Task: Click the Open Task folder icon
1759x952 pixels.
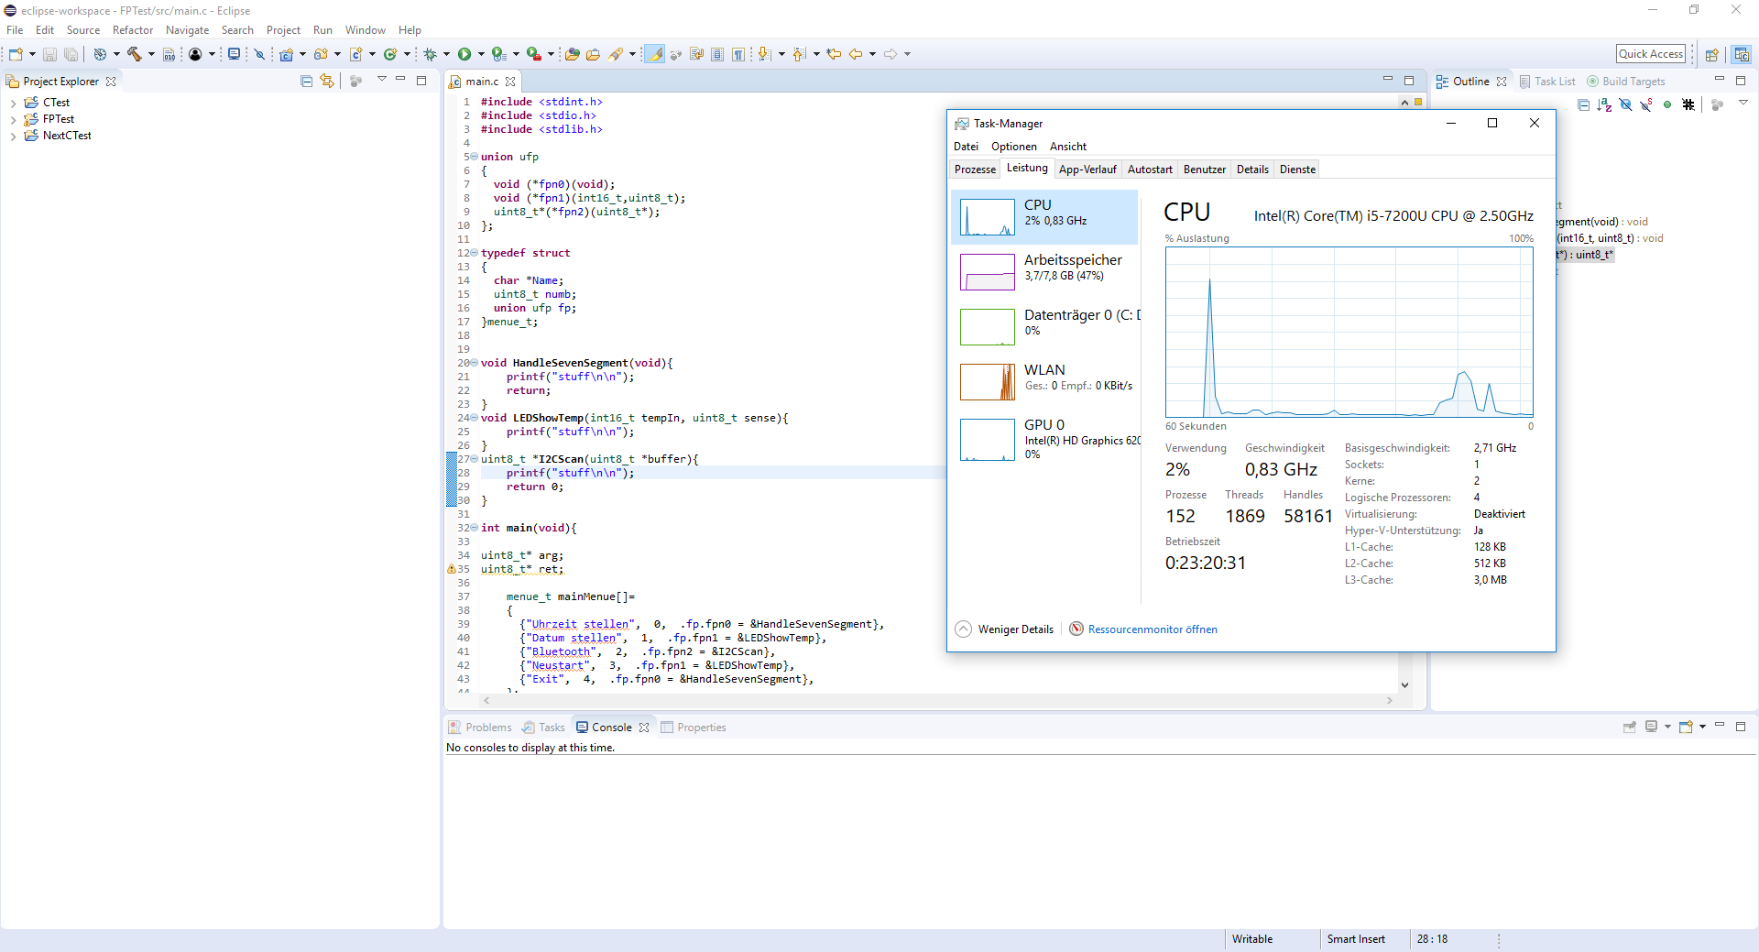Action: tap(593, 55)
